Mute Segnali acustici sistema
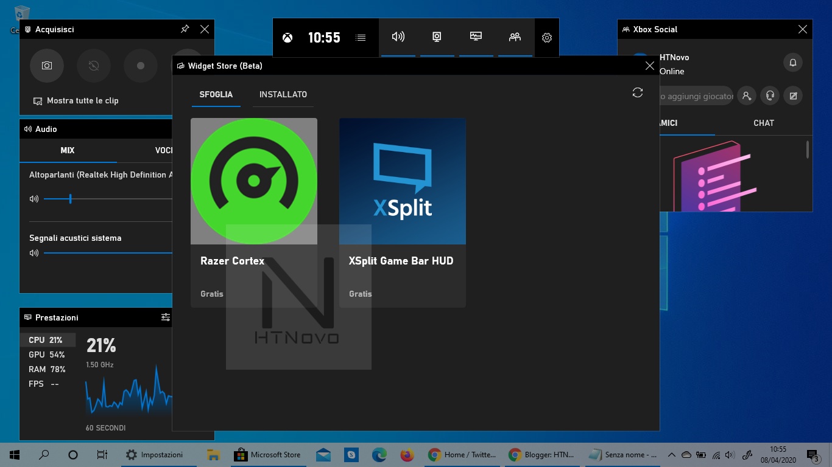The image size is (832, 467). tap(34, 253)
